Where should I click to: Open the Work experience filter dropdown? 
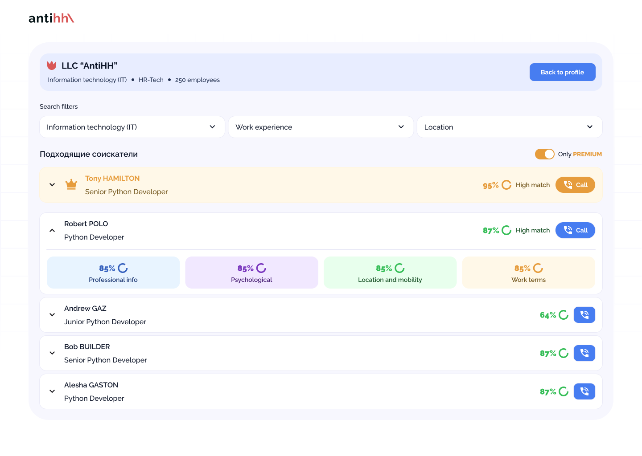321,127
